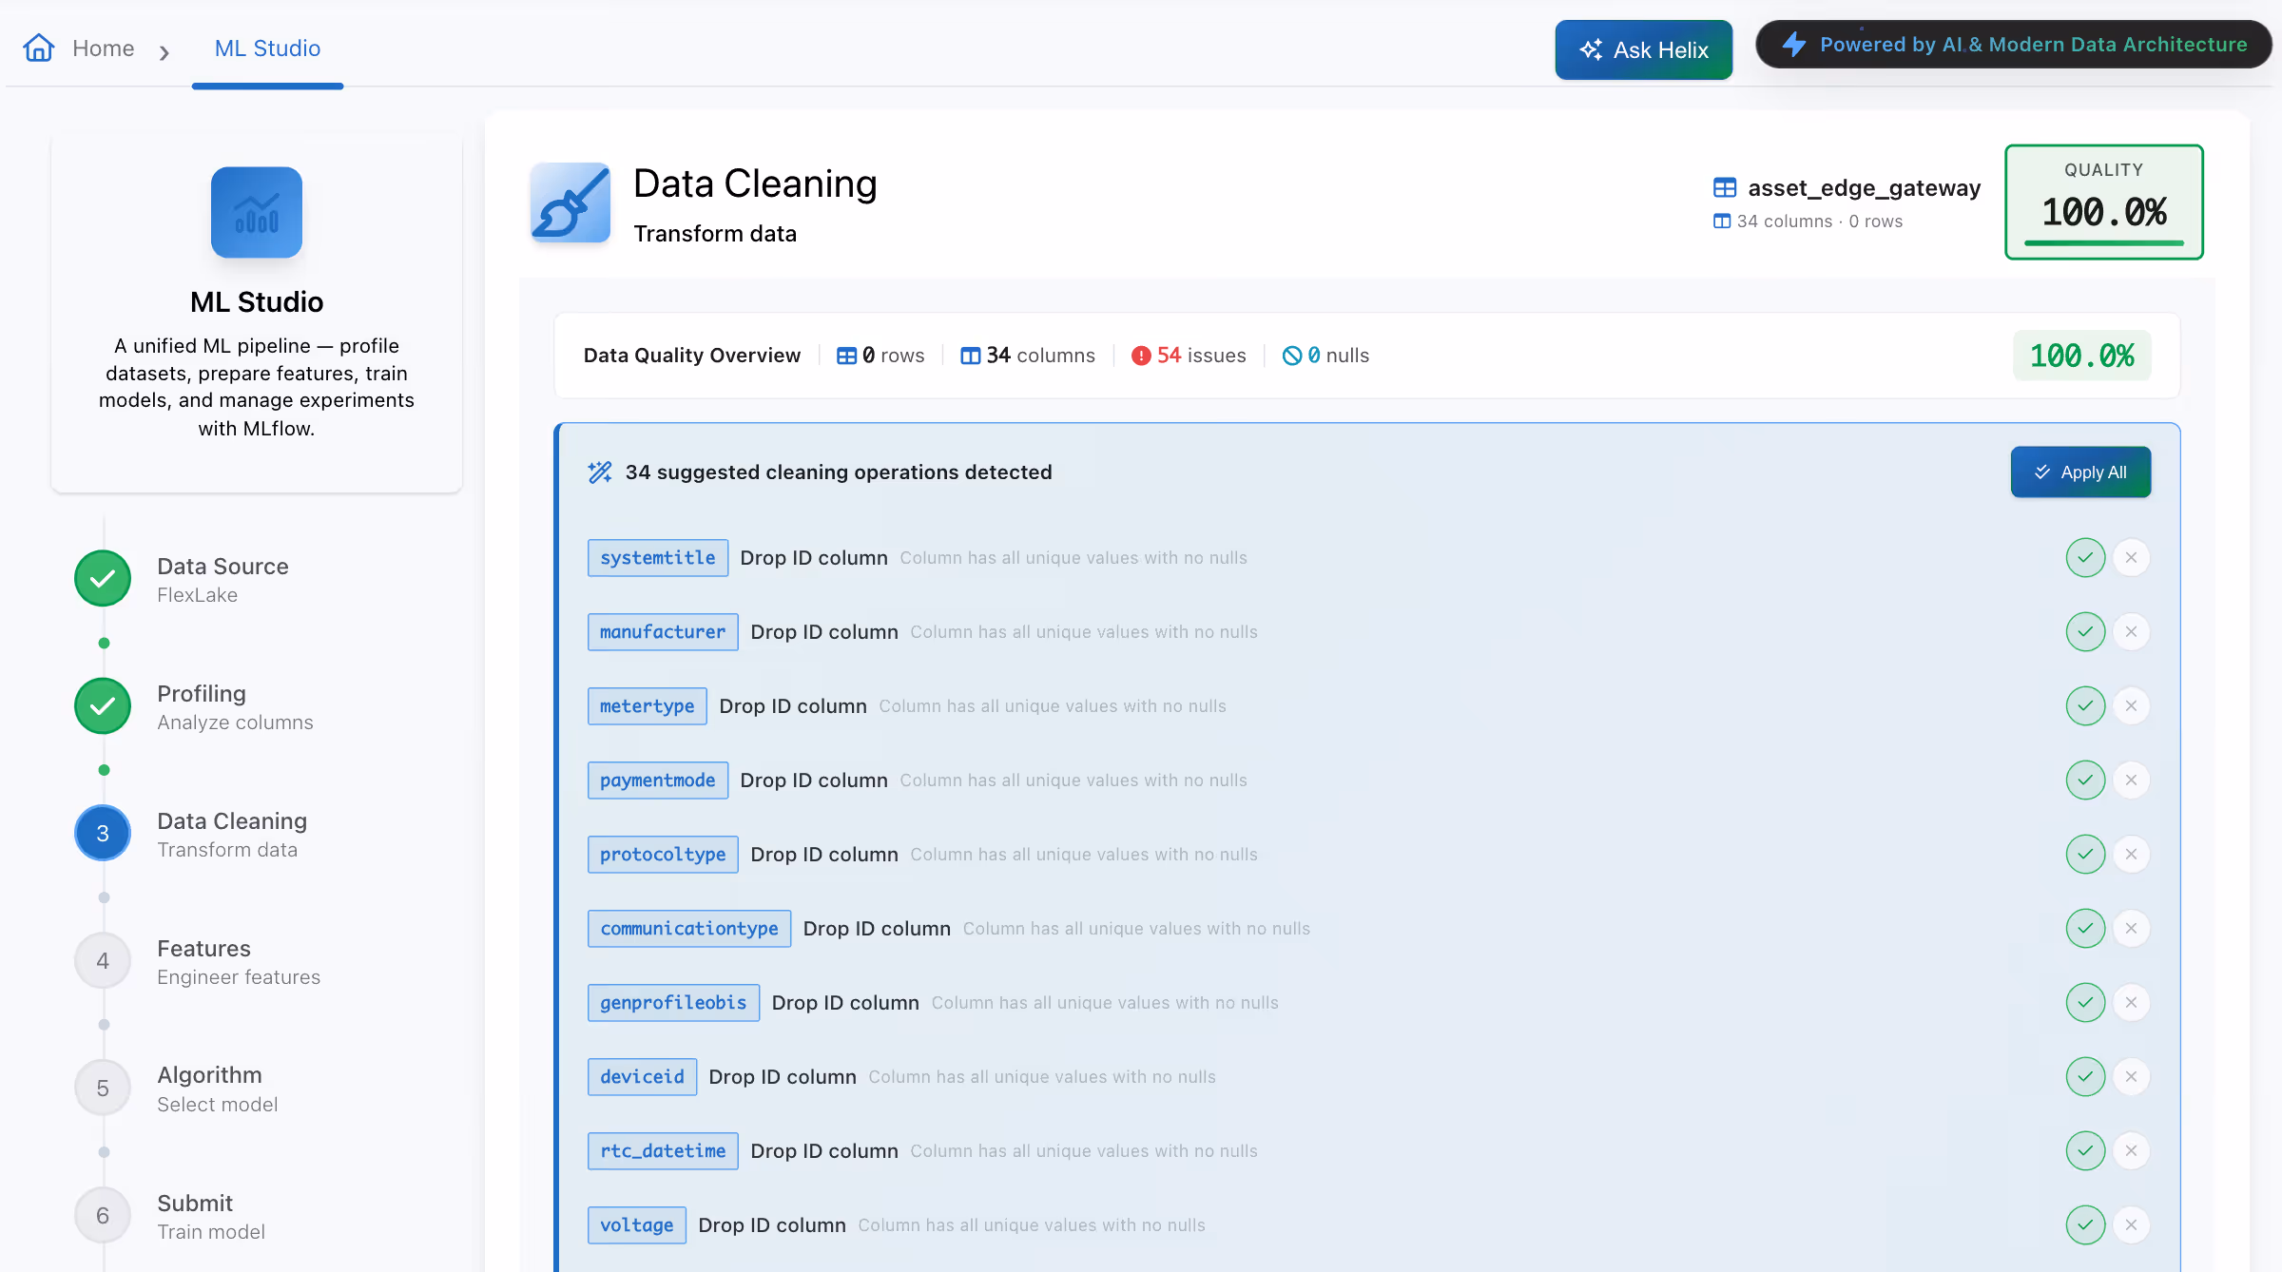Click the ML Studio chart logo icon
This screenshot has height=1272, width=2282.
(x=257, y=212)
